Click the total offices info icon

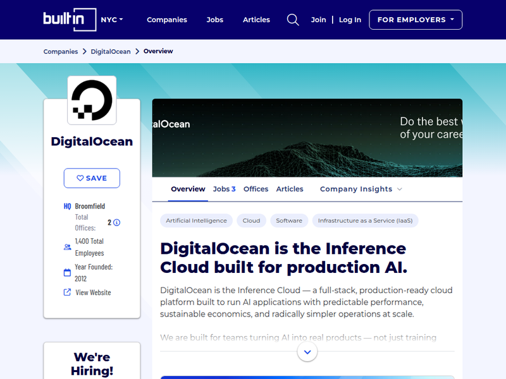pyautogui.click(x=117, y=222)
